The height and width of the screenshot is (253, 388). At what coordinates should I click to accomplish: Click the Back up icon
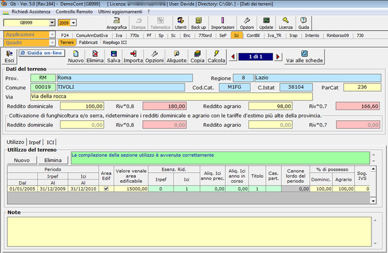[x=198, y=23]
